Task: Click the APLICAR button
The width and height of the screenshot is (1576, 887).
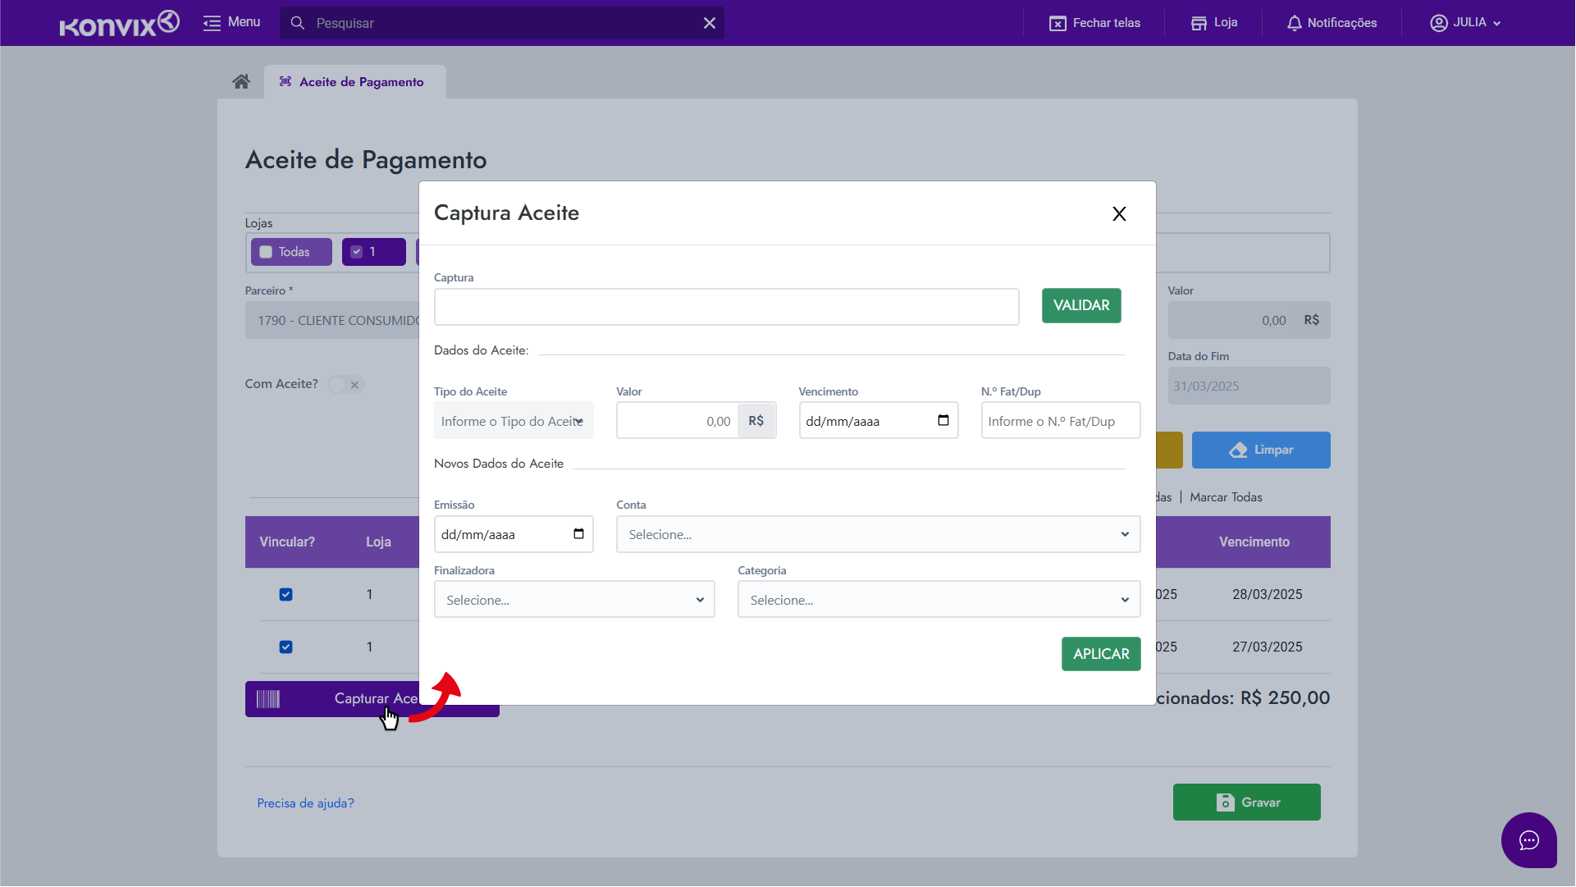Action: (1100, 654)
